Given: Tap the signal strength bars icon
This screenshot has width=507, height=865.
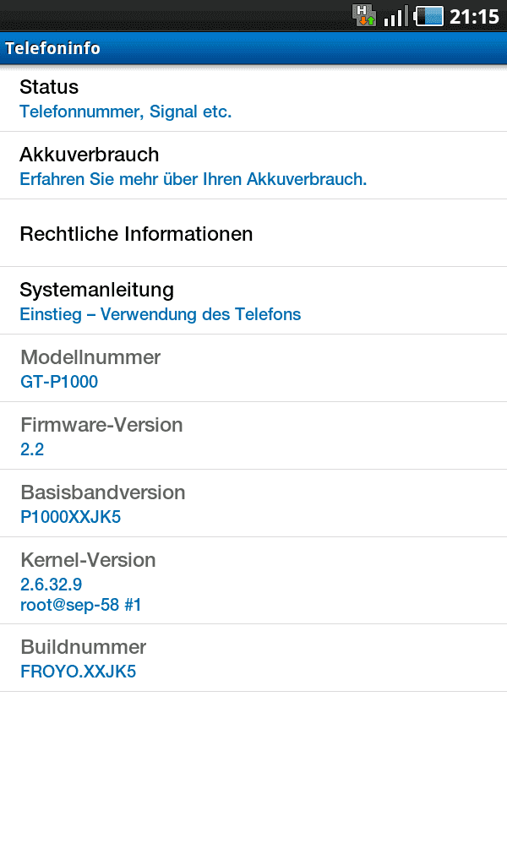Looking at the screenshot, I should (396, 16).
